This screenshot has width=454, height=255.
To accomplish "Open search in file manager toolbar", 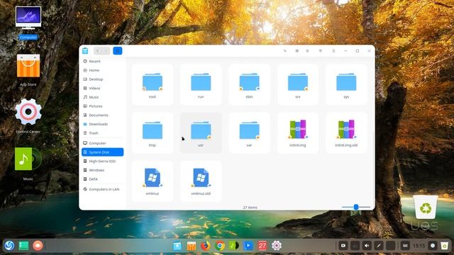I will coord(285,51).
